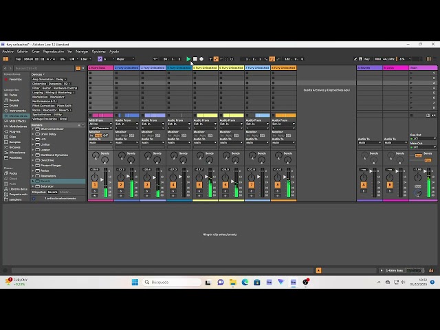Deactivate track 4 with its orange activator
This screenshot has height=330, width=440.
(x=173, y=185)
